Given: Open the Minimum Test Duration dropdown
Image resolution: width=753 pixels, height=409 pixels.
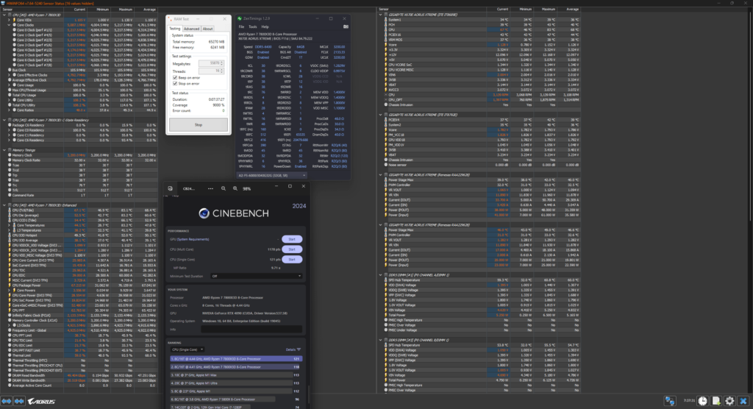Looking at the screenshot, I should click(x=257, y=276).
